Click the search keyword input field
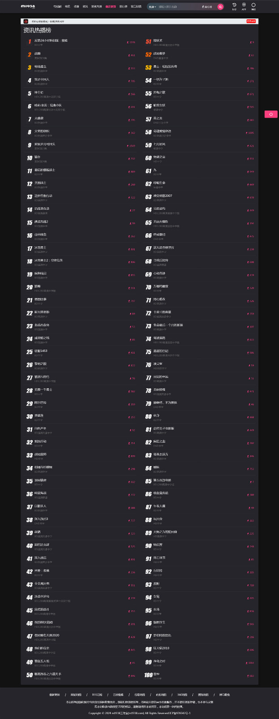 [179, 7]
